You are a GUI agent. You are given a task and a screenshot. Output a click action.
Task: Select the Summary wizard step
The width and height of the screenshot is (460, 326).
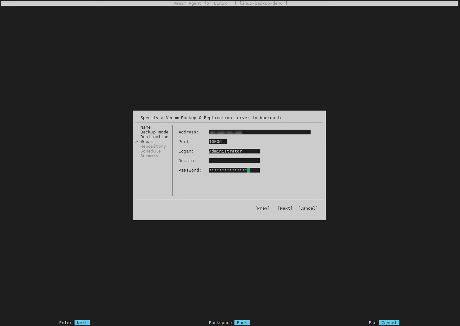click(x=149, y=156)
